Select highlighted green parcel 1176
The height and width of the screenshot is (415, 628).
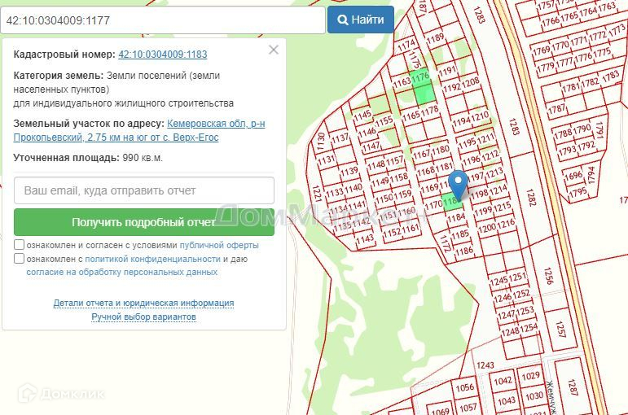421,76
